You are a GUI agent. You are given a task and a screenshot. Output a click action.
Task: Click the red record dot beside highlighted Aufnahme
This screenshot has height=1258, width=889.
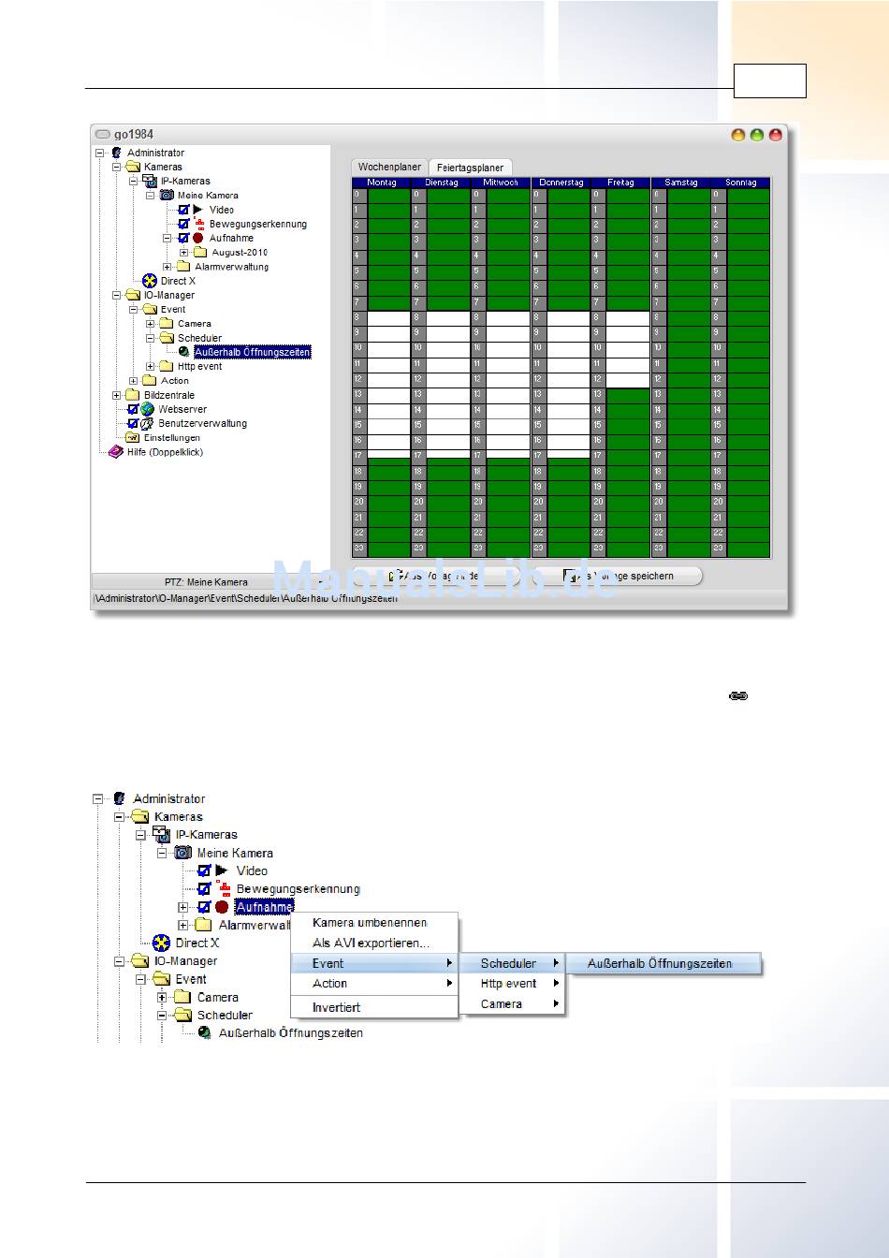[222, 907]
